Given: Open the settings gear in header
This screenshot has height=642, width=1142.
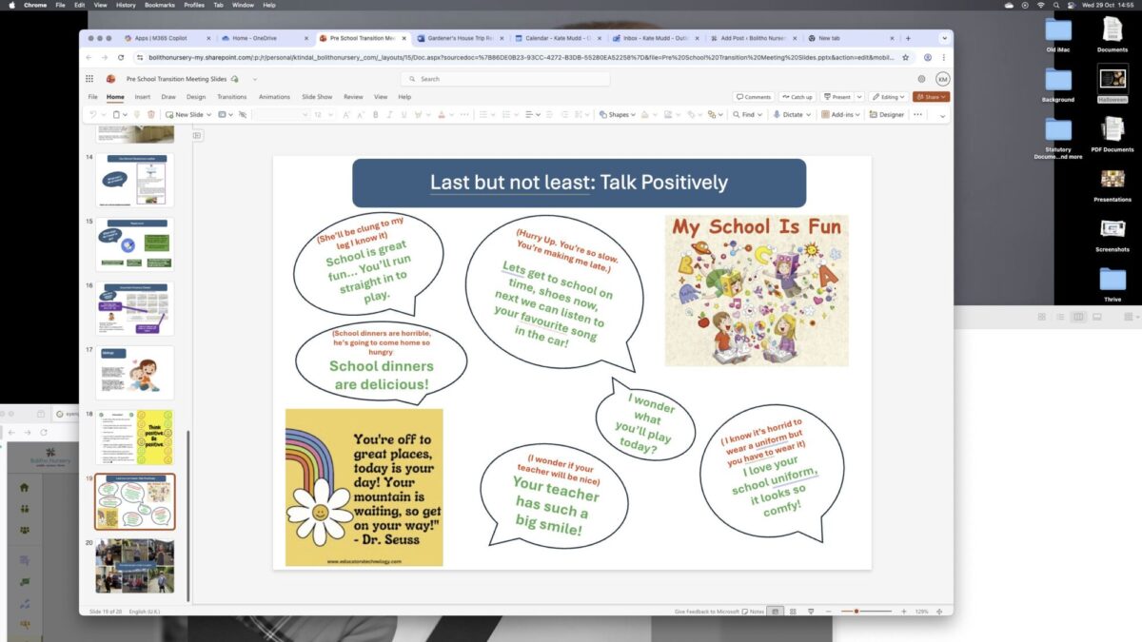Looking at the screenshot, I should [x=921, y=79].
